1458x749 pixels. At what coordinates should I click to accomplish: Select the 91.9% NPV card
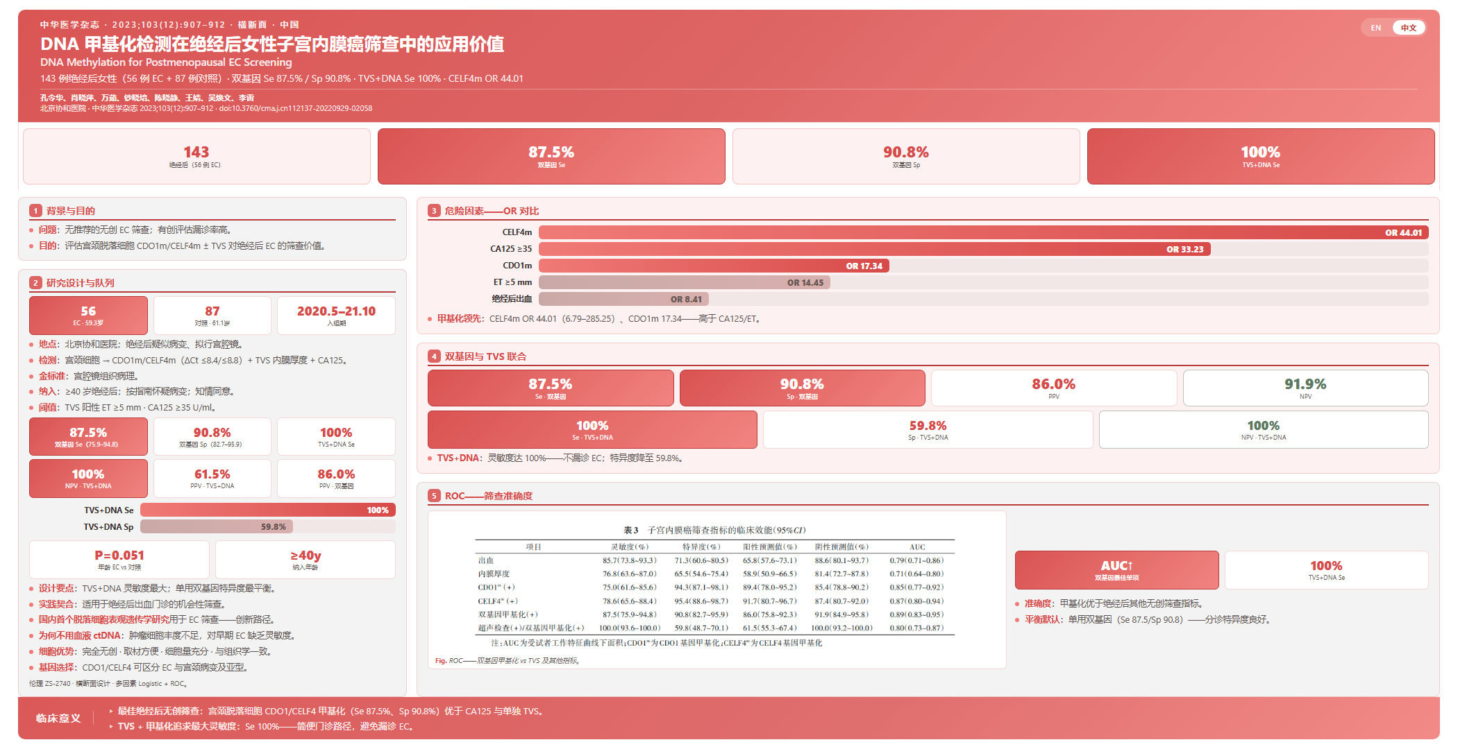tap(1305, 388)
